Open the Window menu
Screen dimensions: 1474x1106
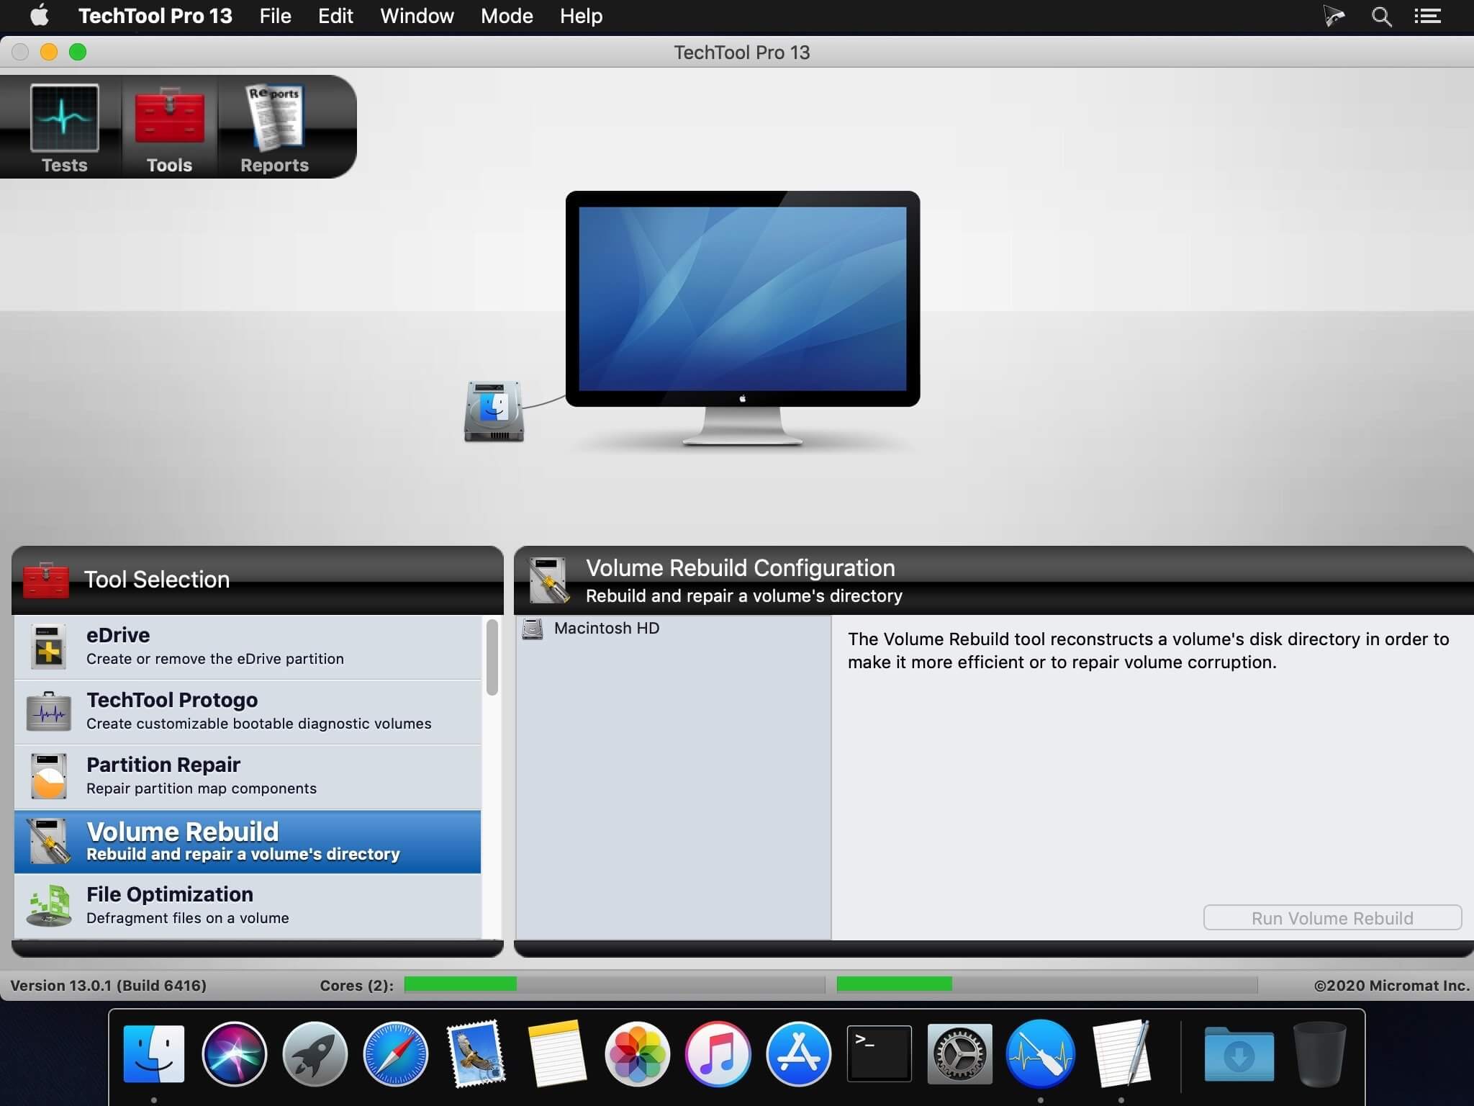(x=417, y=16)
